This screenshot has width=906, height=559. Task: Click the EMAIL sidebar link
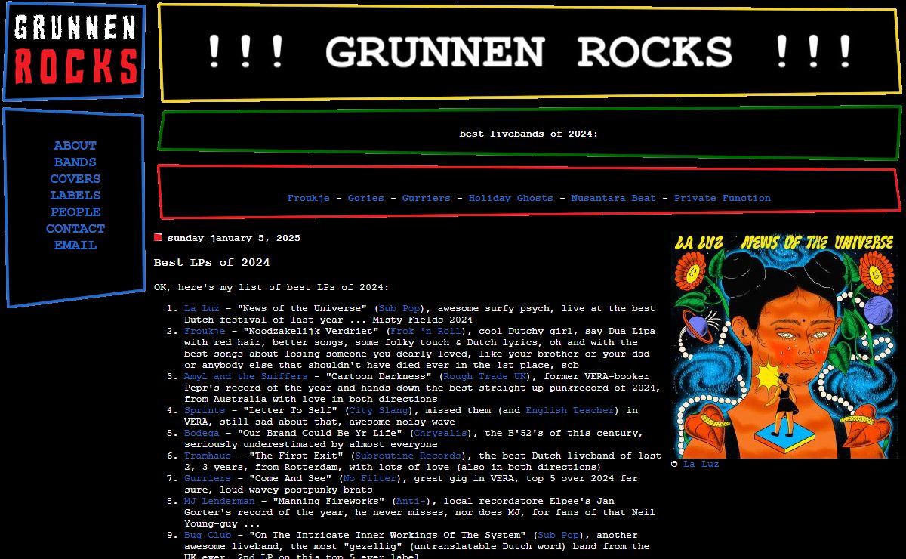75,246
